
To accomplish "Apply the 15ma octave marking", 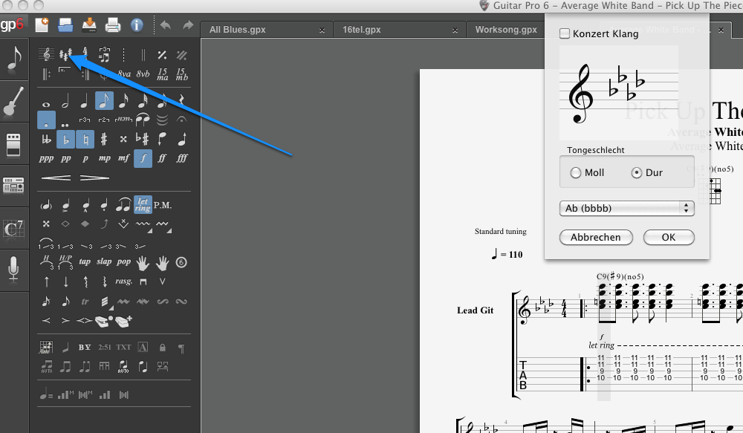I will (x=163, y=74).
